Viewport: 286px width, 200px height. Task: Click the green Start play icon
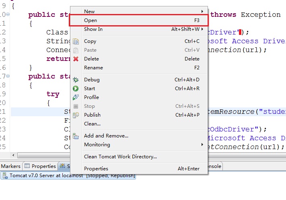[76, 89]
